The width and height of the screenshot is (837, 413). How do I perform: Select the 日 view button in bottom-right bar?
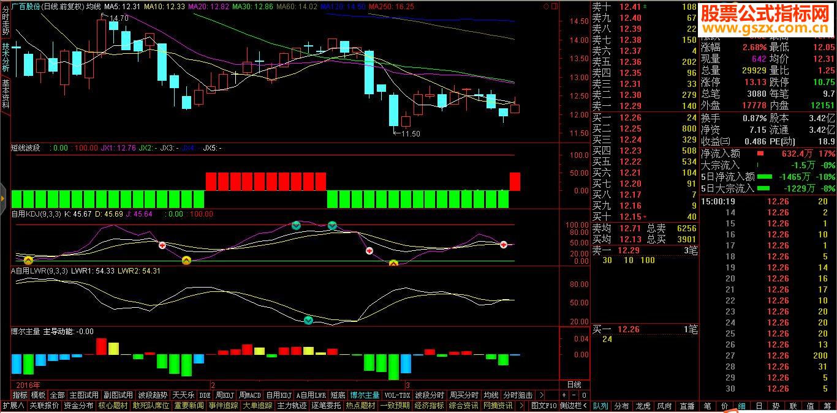(759, 406)
